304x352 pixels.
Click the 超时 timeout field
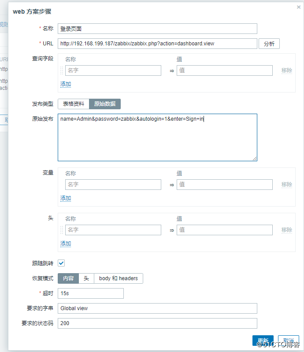91,293
